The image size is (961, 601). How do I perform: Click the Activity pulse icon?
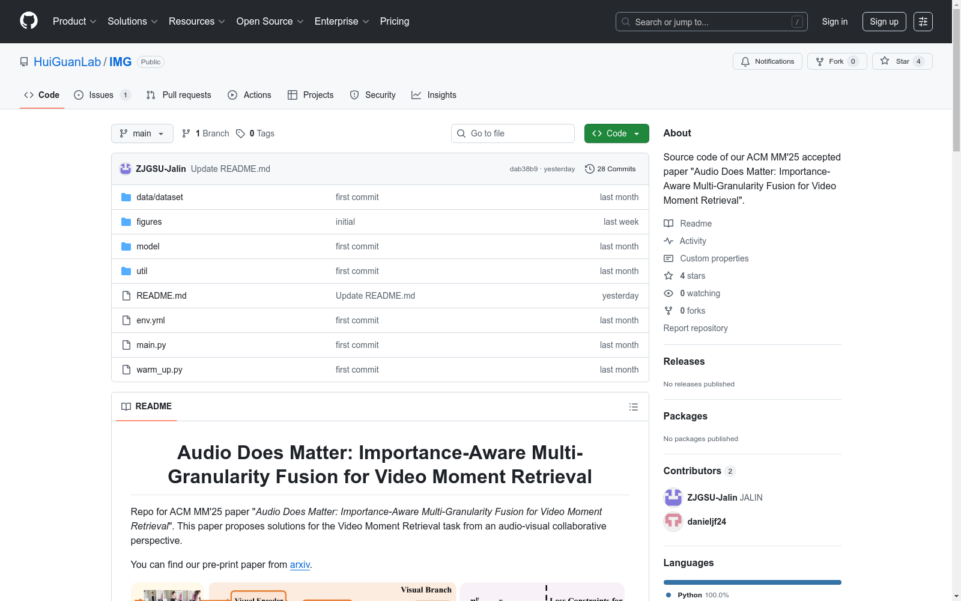point(668,241)
